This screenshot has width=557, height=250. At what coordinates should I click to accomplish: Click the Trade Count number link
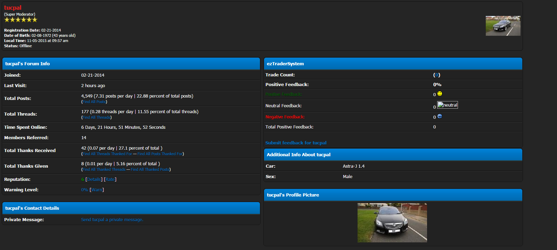coord(437,75)
